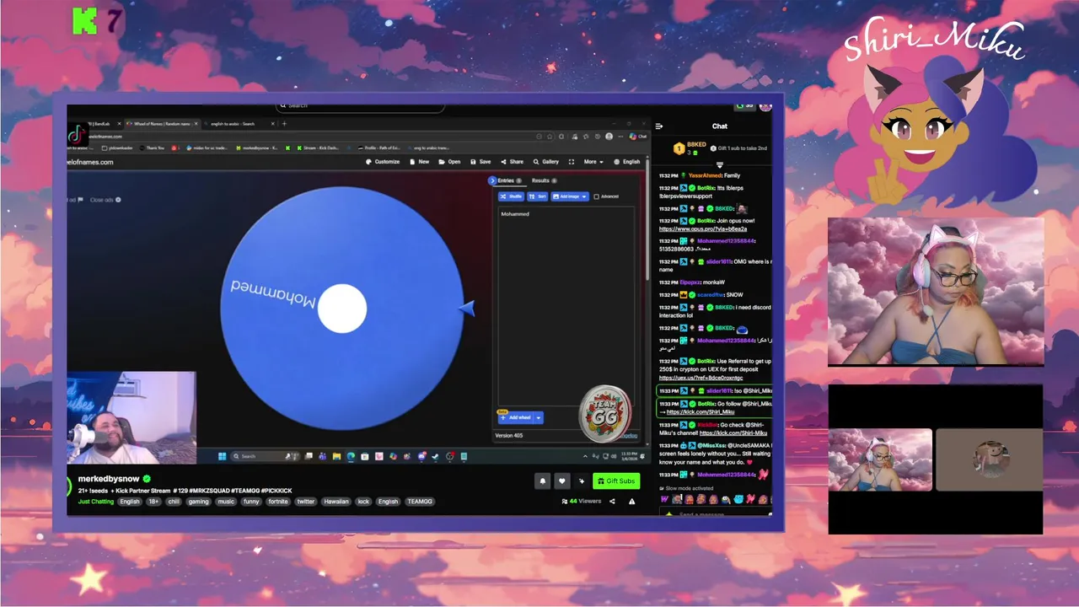Click the Windows Start button
The width and height of the screenshot is (1079, 607).
pyautogui.click(x=223, y=456)
